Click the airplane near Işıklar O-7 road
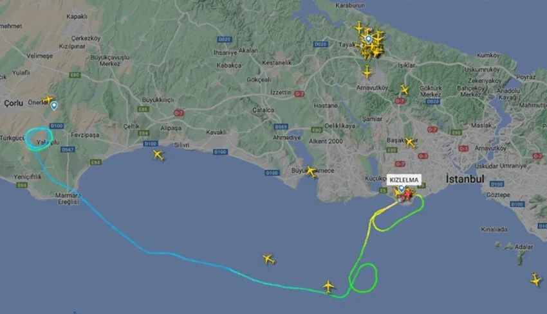This screenshot has width=547, height=314. point(404,90)
